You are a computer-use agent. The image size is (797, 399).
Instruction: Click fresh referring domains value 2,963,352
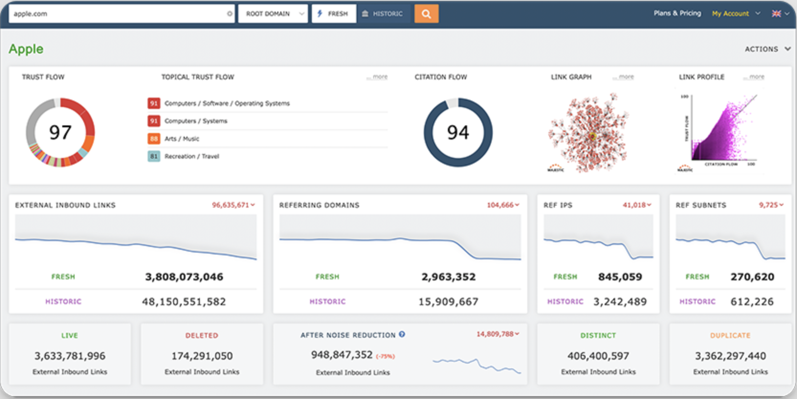[449, 277]
